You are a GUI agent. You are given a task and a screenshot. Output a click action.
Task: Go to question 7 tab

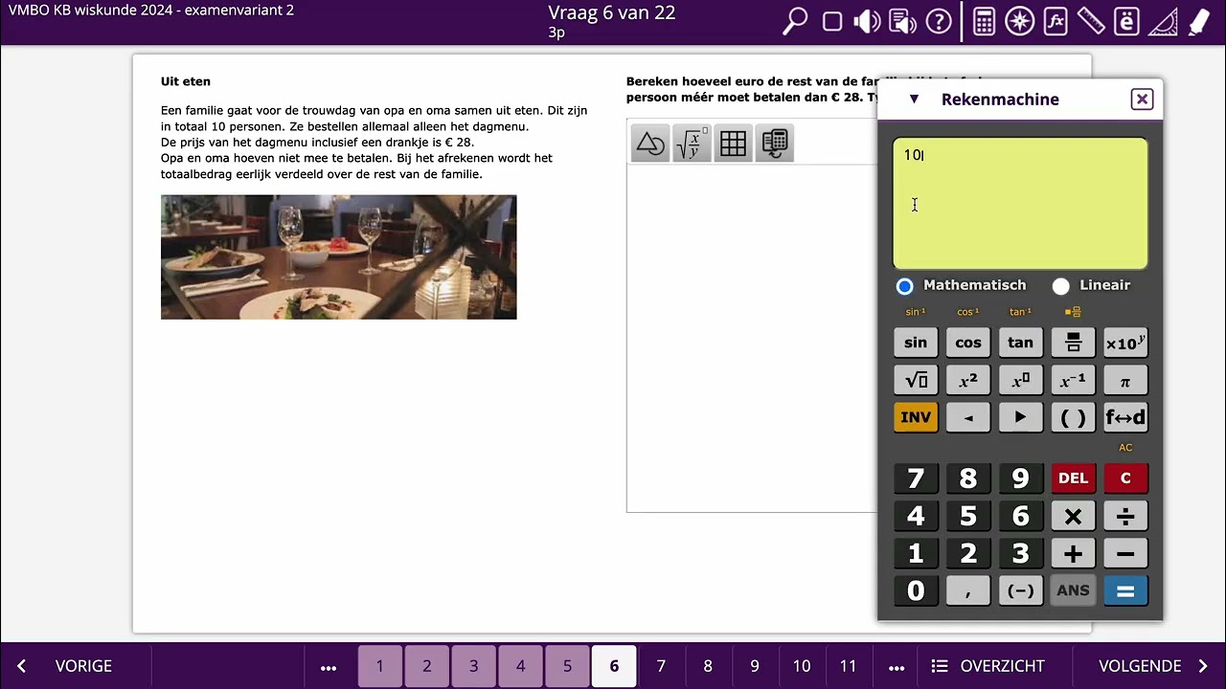click(x=661, y=666)
